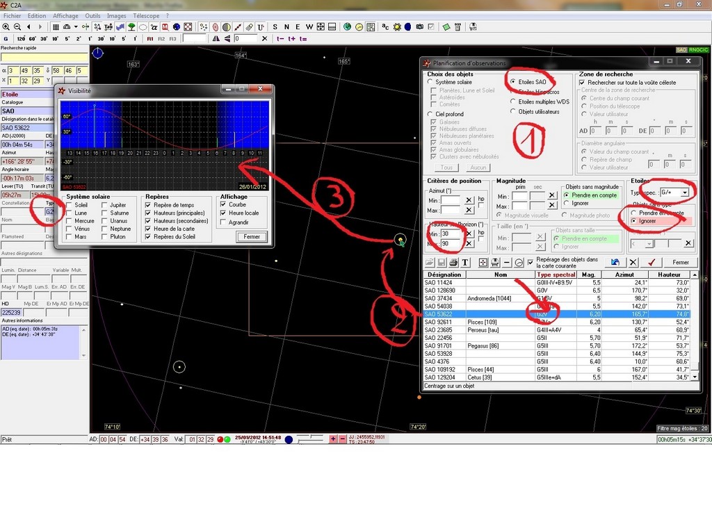This screenshot has width=712, height=506.
Task: Click the T text export icon
Action: pyautogui.click(x=464, y=262)
